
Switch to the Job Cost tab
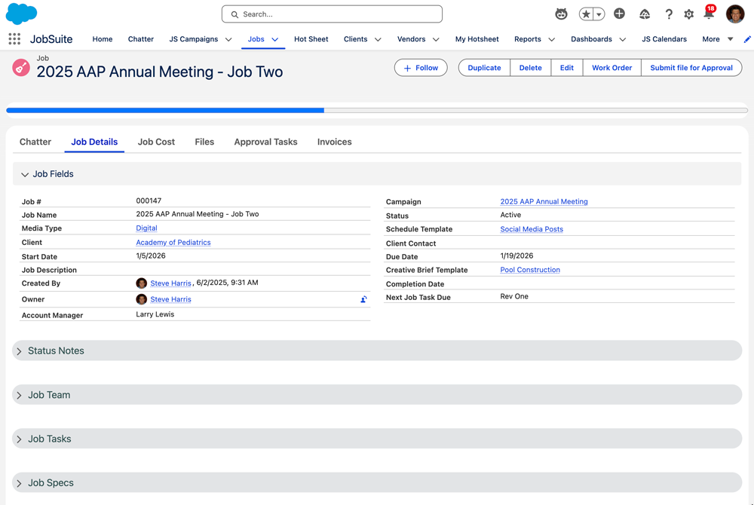[x=155, y=142]
